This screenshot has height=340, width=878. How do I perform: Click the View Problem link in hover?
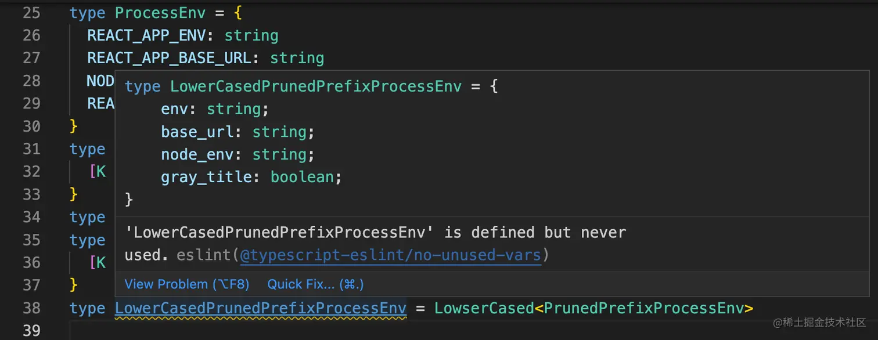tap(186, 284)
